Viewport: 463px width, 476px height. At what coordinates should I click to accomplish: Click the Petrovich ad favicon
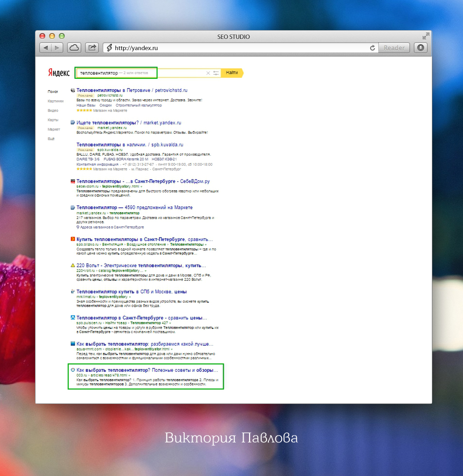[73, 90]
